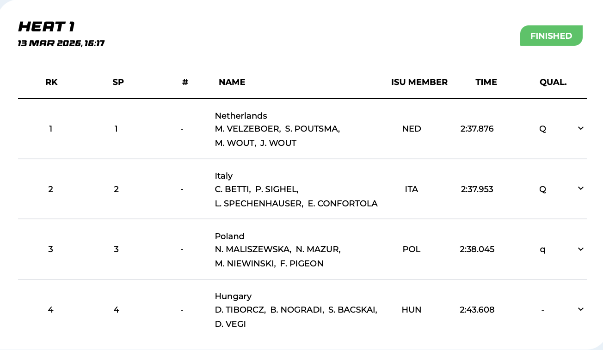Expand the Poland row details chevron
This screenshot has width=603, height=350.
[581, 249]
